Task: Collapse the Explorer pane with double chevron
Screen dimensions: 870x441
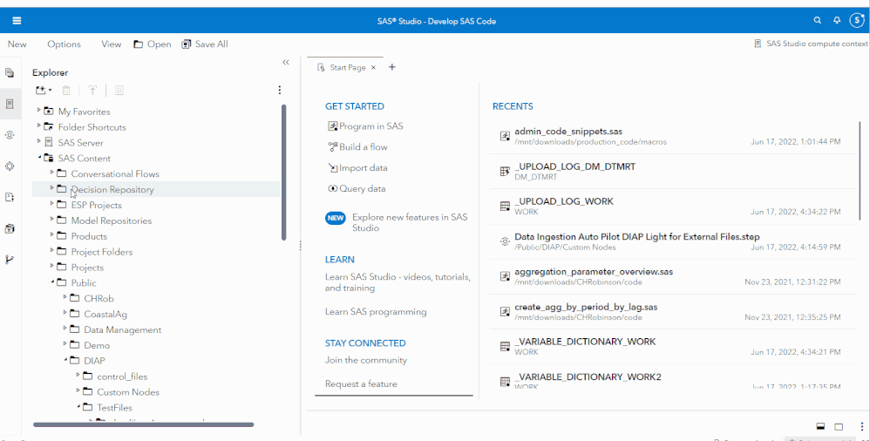Action: pyautogui.click(x=286, y=63)
